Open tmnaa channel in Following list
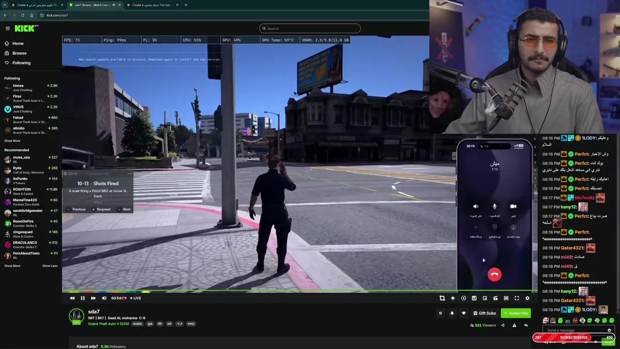620x349 pixels. tap(31, 88)
